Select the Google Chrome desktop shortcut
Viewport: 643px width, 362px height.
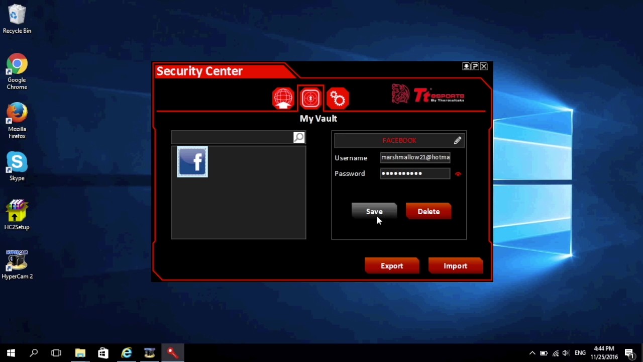click(x=17, y=72)
